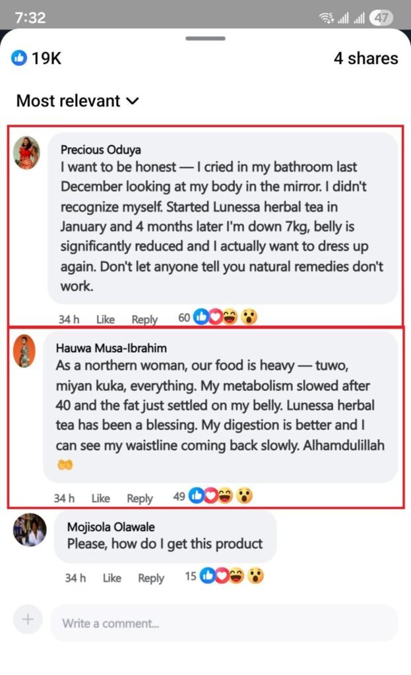Open the 4 shares list
Image resolution: width=411 pixels, height=675 pixels.
365,58
